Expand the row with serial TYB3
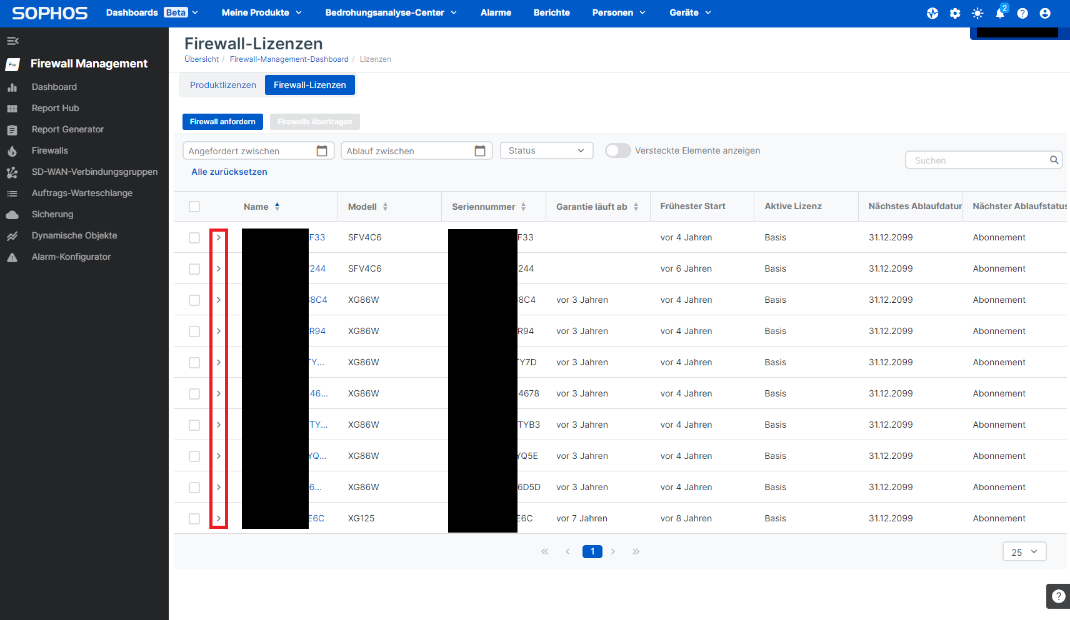The image size is (1070, 620). [x=219, y=425]
